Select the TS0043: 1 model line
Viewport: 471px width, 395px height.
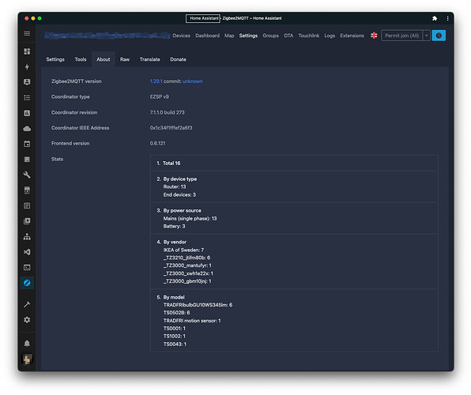coord(175,344)
